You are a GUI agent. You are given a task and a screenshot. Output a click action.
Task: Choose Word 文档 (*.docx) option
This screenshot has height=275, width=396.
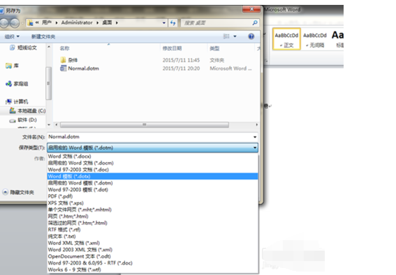152,157
